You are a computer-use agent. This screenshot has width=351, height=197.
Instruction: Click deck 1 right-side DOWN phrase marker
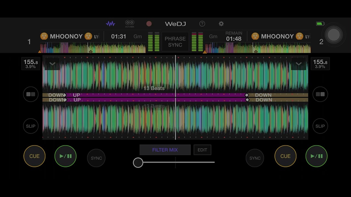pyautogui.click(x=263, y=95)
